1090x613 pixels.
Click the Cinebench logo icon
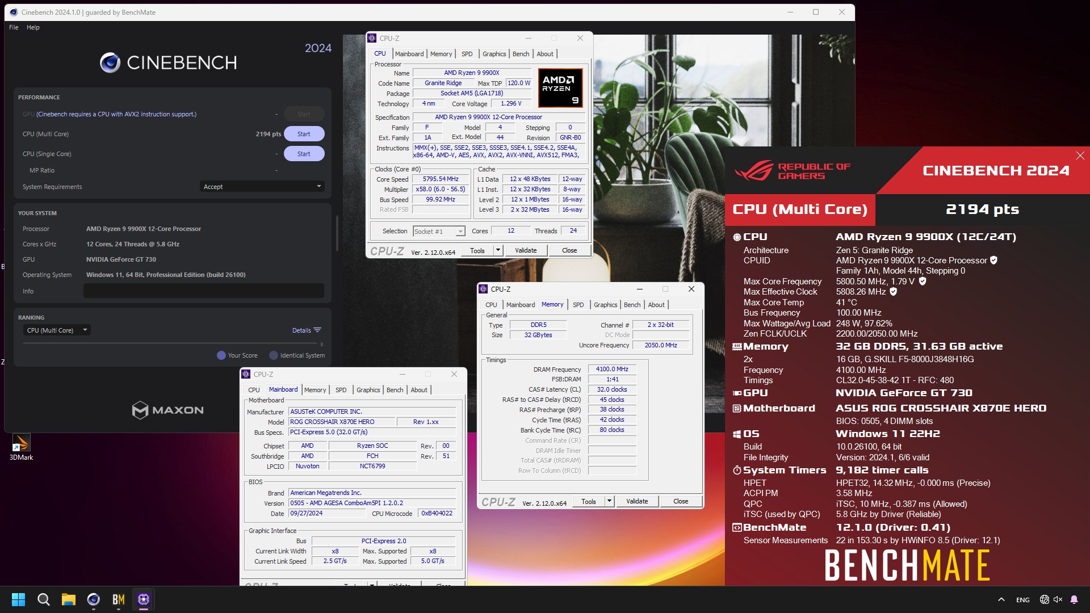point(110,62)
